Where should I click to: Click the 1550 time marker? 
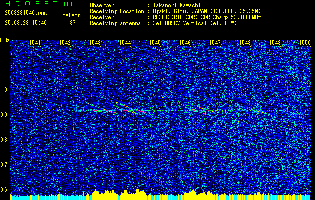click(305, 43)
